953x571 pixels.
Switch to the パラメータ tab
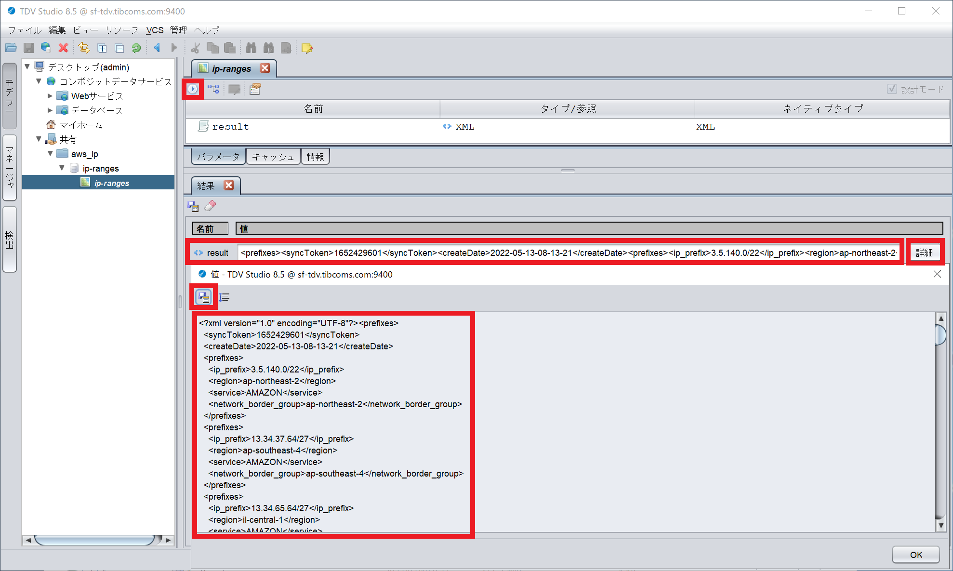pos(218,157)
